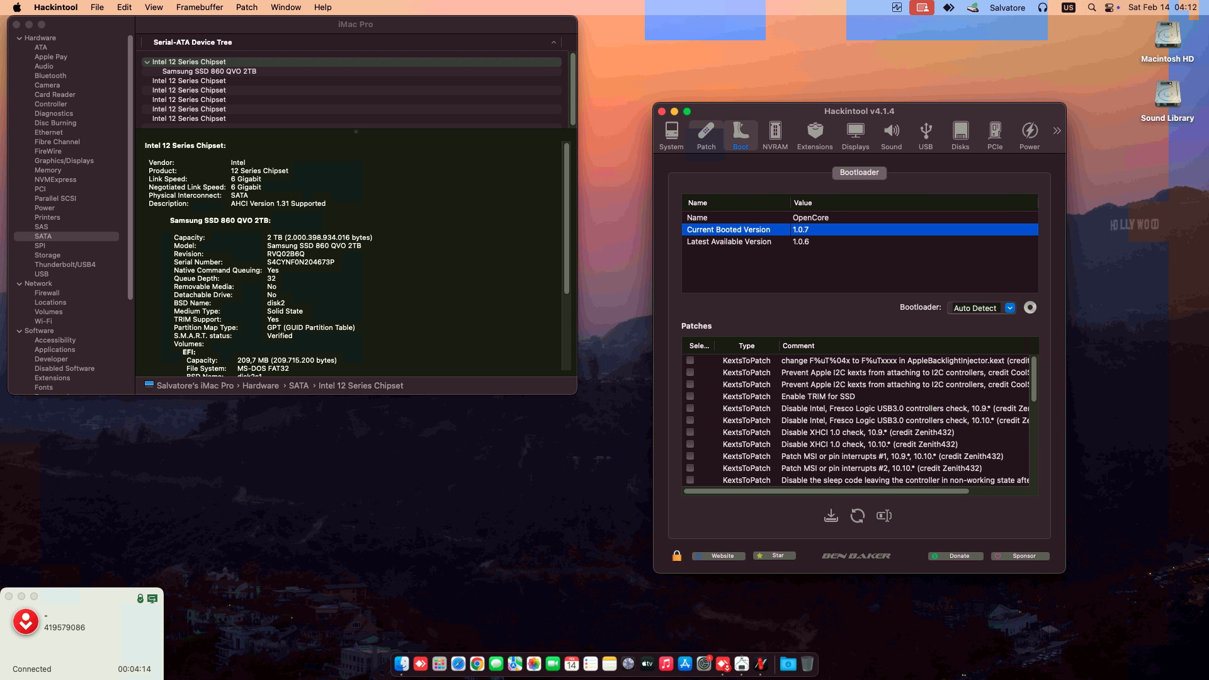Open Safari from the dock
This screenshot has height=680, width=1209.
click(x=458, y=664)
